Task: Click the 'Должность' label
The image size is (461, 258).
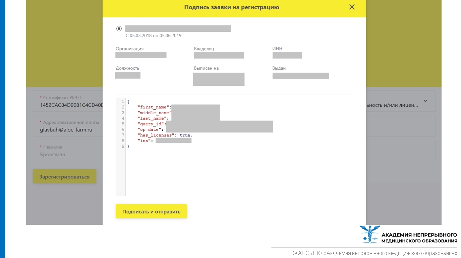Action: point(127,68)
